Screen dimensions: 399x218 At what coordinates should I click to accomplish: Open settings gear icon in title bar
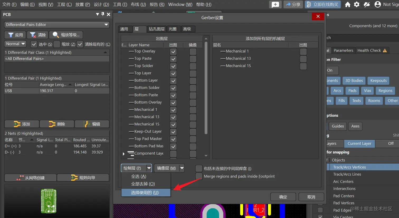pyautogui.click(x=357, y=4)
